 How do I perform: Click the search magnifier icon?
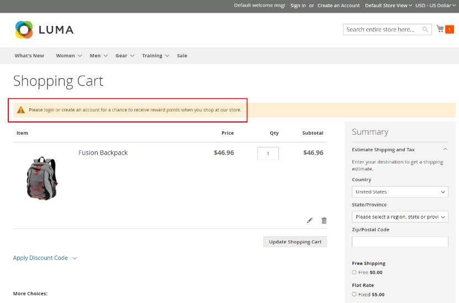(x=425, y=29)
